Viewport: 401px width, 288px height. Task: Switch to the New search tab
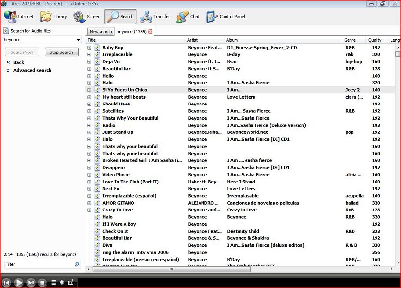tap(100, 32)
